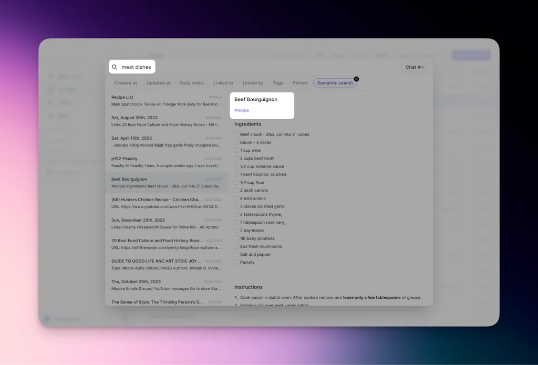
Task: Open the #recipe tag link
Action: tap(242, 110)
